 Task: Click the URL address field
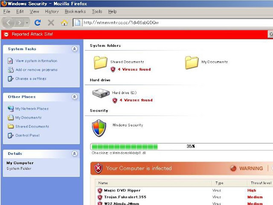click(x=177, y=23)
